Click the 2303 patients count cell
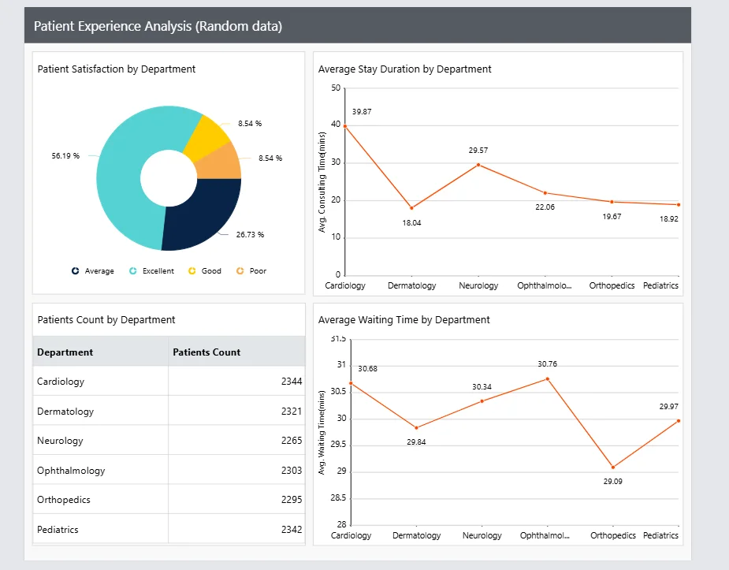The image size is (729, 570). coord(236,470)
